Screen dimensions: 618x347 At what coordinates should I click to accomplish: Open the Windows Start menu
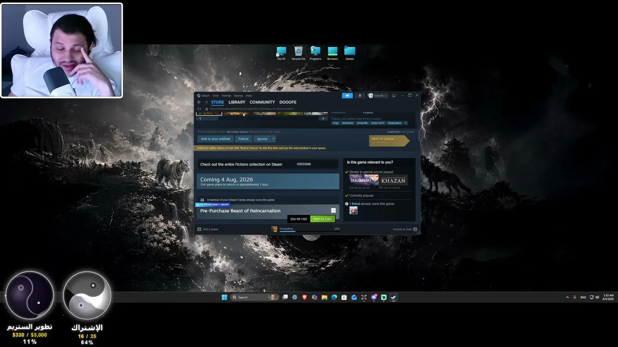[x=225, y=297]
